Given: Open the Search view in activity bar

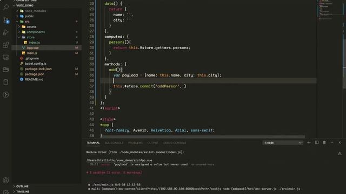Looking at the screenshot, I should click(x=6, y=7).
